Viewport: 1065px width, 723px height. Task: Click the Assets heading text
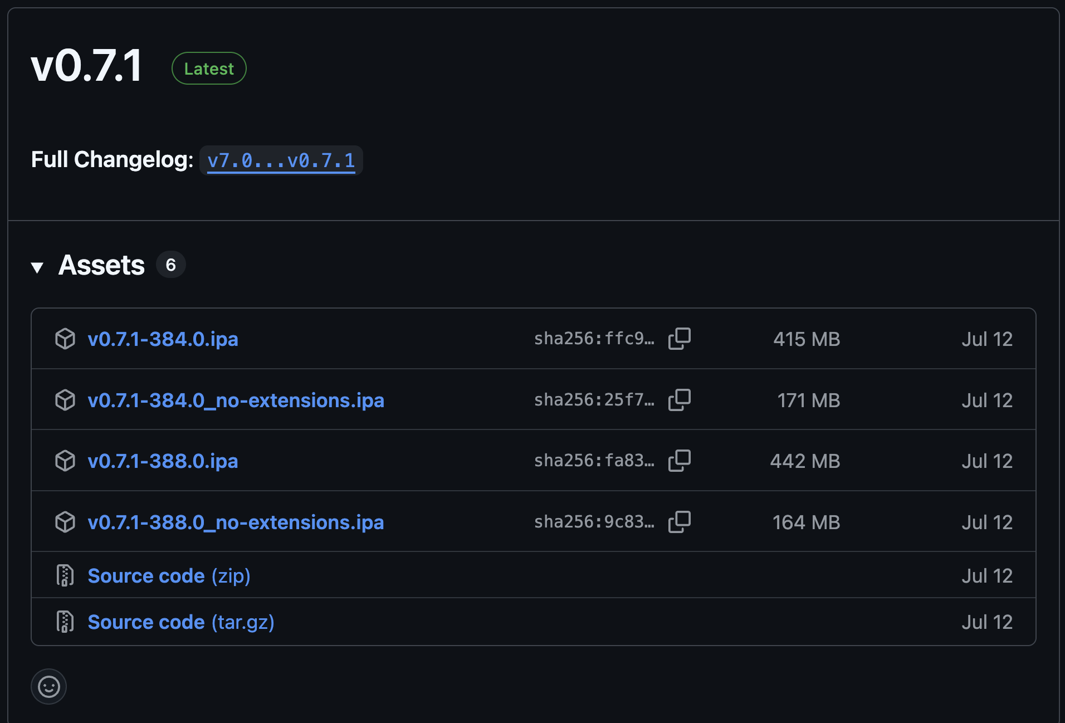[101, 265]
